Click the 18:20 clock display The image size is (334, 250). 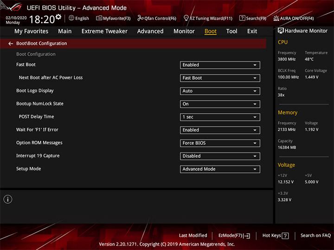point(42,19)
